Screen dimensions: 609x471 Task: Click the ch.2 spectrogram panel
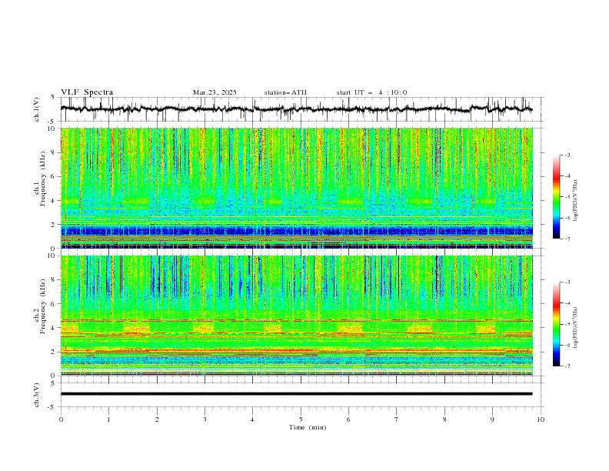(x=297, y=316)
